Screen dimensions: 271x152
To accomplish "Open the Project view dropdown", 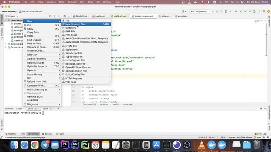I will (x=12, y=16).
